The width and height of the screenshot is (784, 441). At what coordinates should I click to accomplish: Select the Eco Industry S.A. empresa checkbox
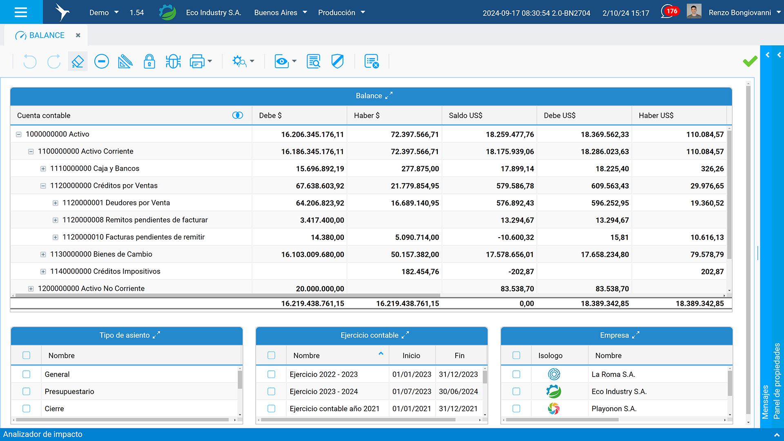click(x=517, y=392)
